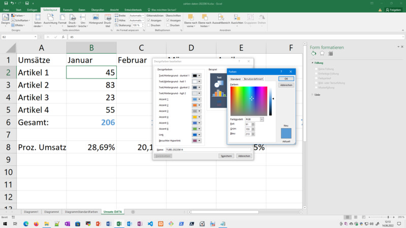Switch to the Diagramm1 sheet tab
Image resolution: width=406 pixels, height=228 pixels.
point(31,212)
